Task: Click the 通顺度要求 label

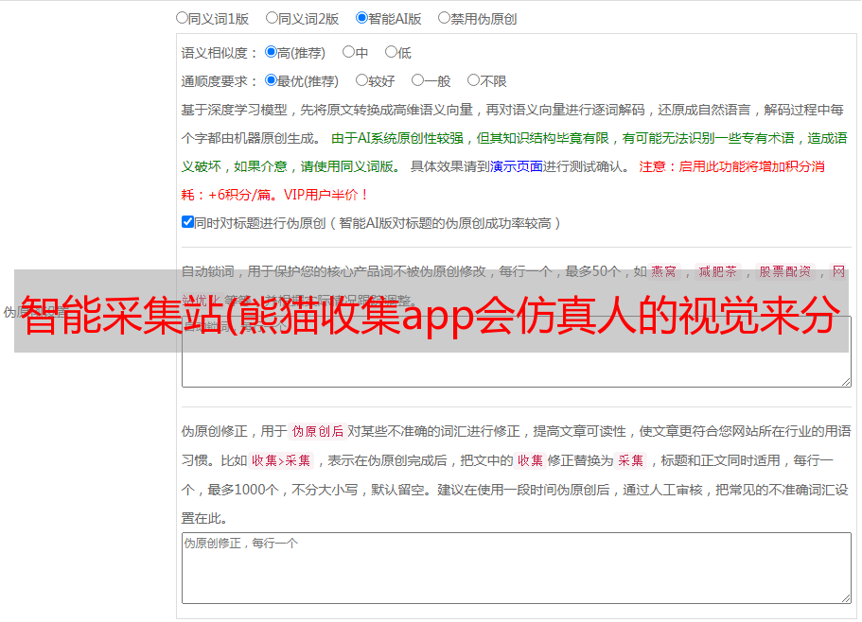Action: tap(219, 81)
